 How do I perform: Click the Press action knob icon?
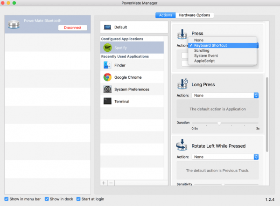point(182,34)
